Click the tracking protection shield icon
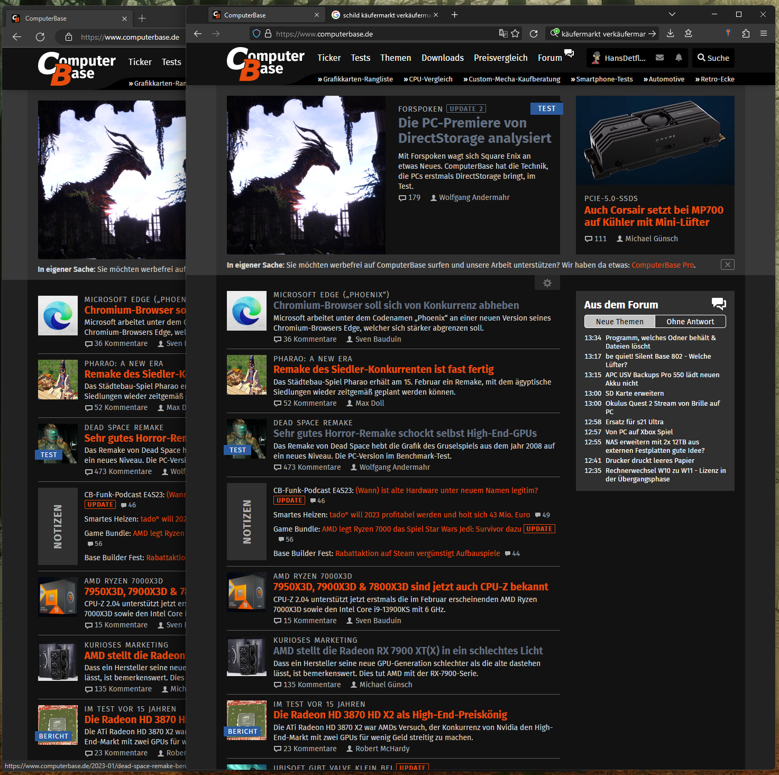This screenshot has width=779, height=775. pos(256,33)
